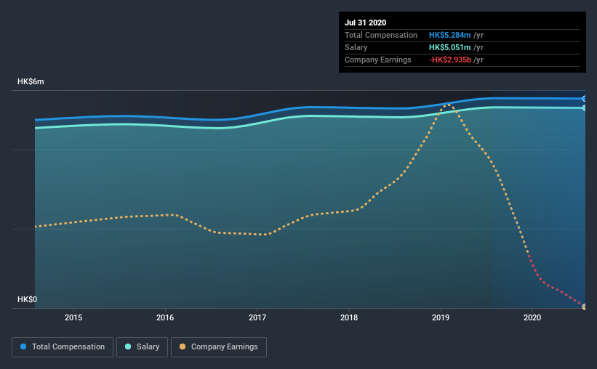Click the -HK$2.935b company earnings value
The image size is (597, 369).
point(450,60)
